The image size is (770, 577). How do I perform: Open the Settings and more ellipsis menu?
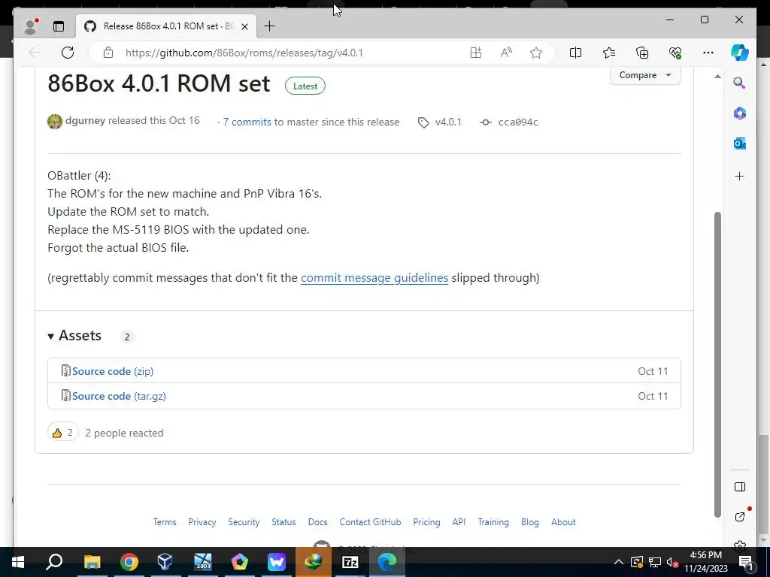tap(708, 53)
